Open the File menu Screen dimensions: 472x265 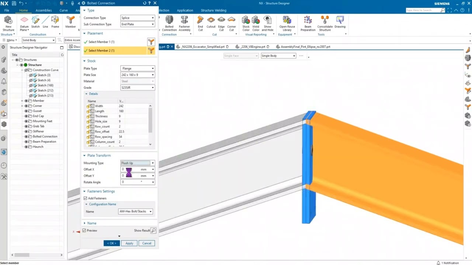pyautogui.click(x=7, y=10)
